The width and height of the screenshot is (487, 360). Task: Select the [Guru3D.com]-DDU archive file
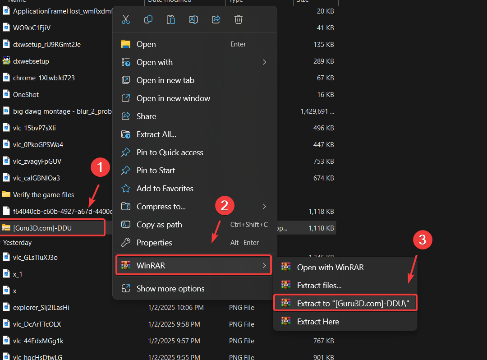42,228
